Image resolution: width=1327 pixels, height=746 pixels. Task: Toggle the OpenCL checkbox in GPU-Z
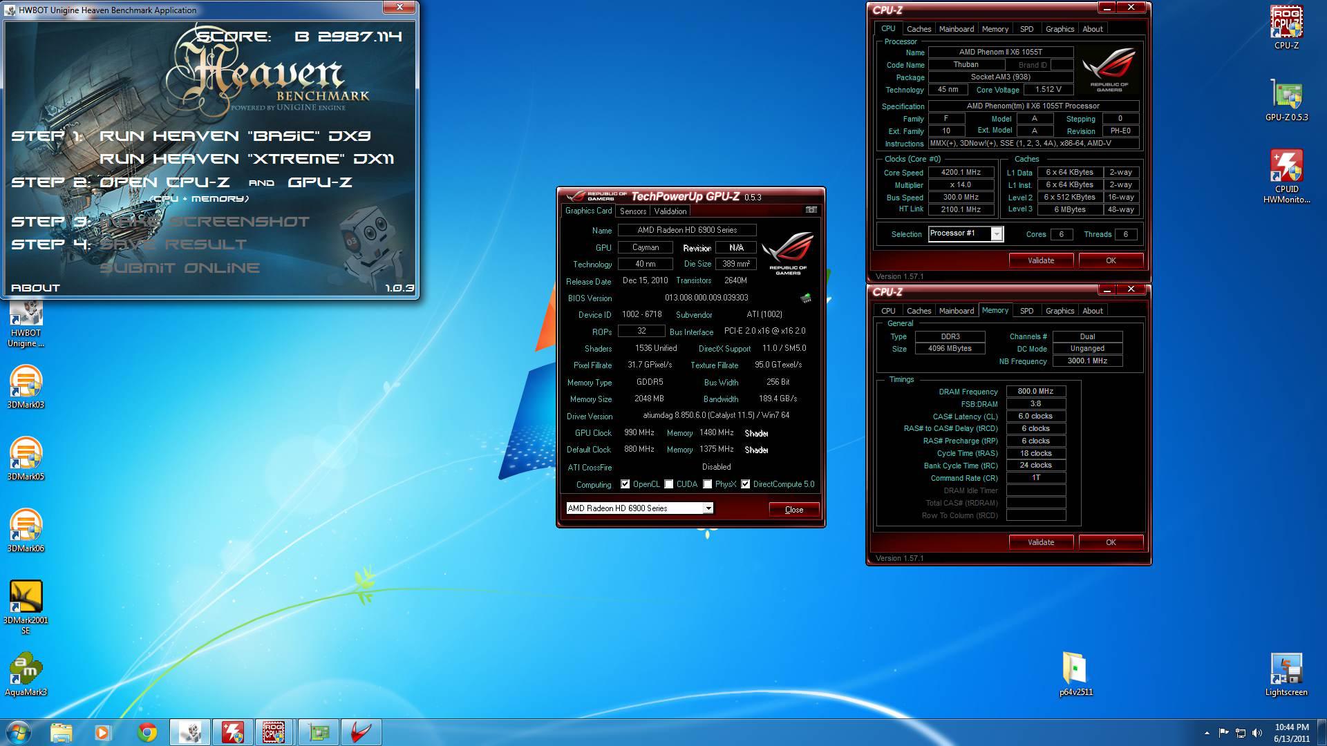coord(625,484)
